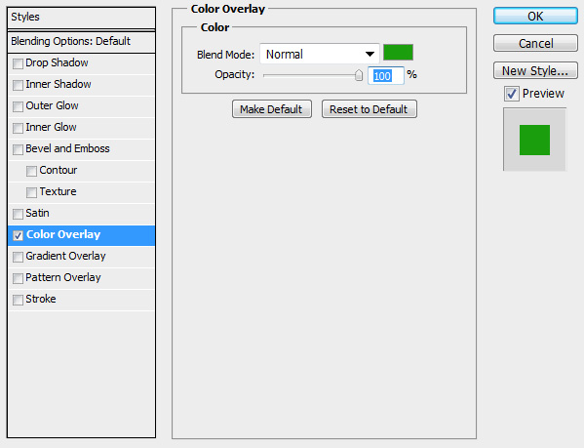The image size is (584, 448).
Task: Click the Reset to Default button
Action: [x=370, y=109]
